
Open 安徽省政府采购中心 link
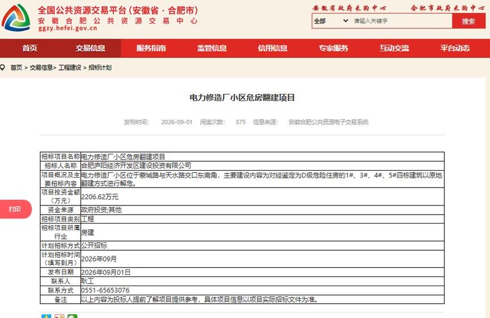(x=349, y=8)
